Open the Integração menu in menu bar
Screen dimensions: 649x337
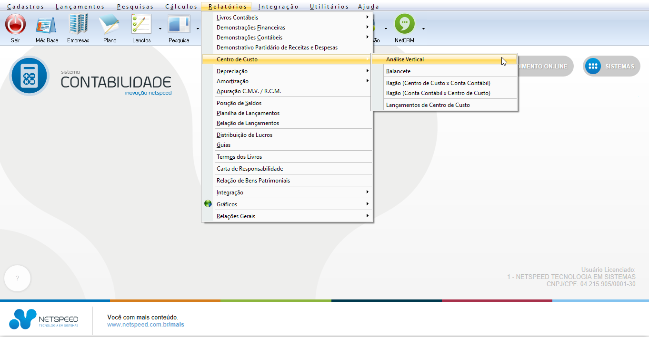click(279, 7)
